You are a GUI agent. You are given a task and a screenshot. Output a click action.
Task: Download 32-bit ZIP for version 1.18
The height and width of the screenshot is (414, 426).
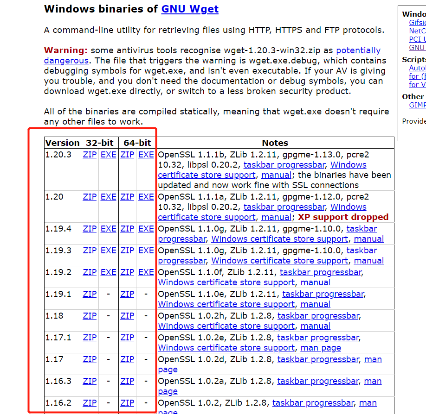[x=90, y=315]
